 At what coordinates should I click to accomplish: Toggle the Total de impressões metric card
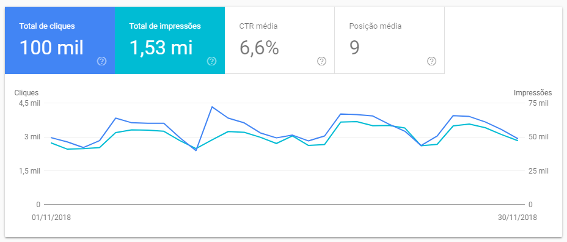[x=170, y=40]
